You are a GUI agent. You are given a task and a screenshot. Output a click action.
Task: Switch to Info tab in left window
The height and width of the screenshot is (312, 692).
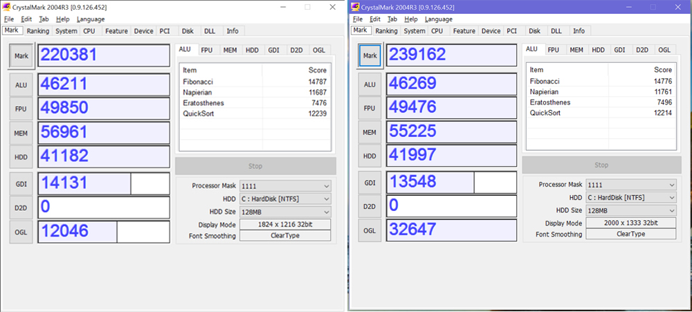click(233, 31)
